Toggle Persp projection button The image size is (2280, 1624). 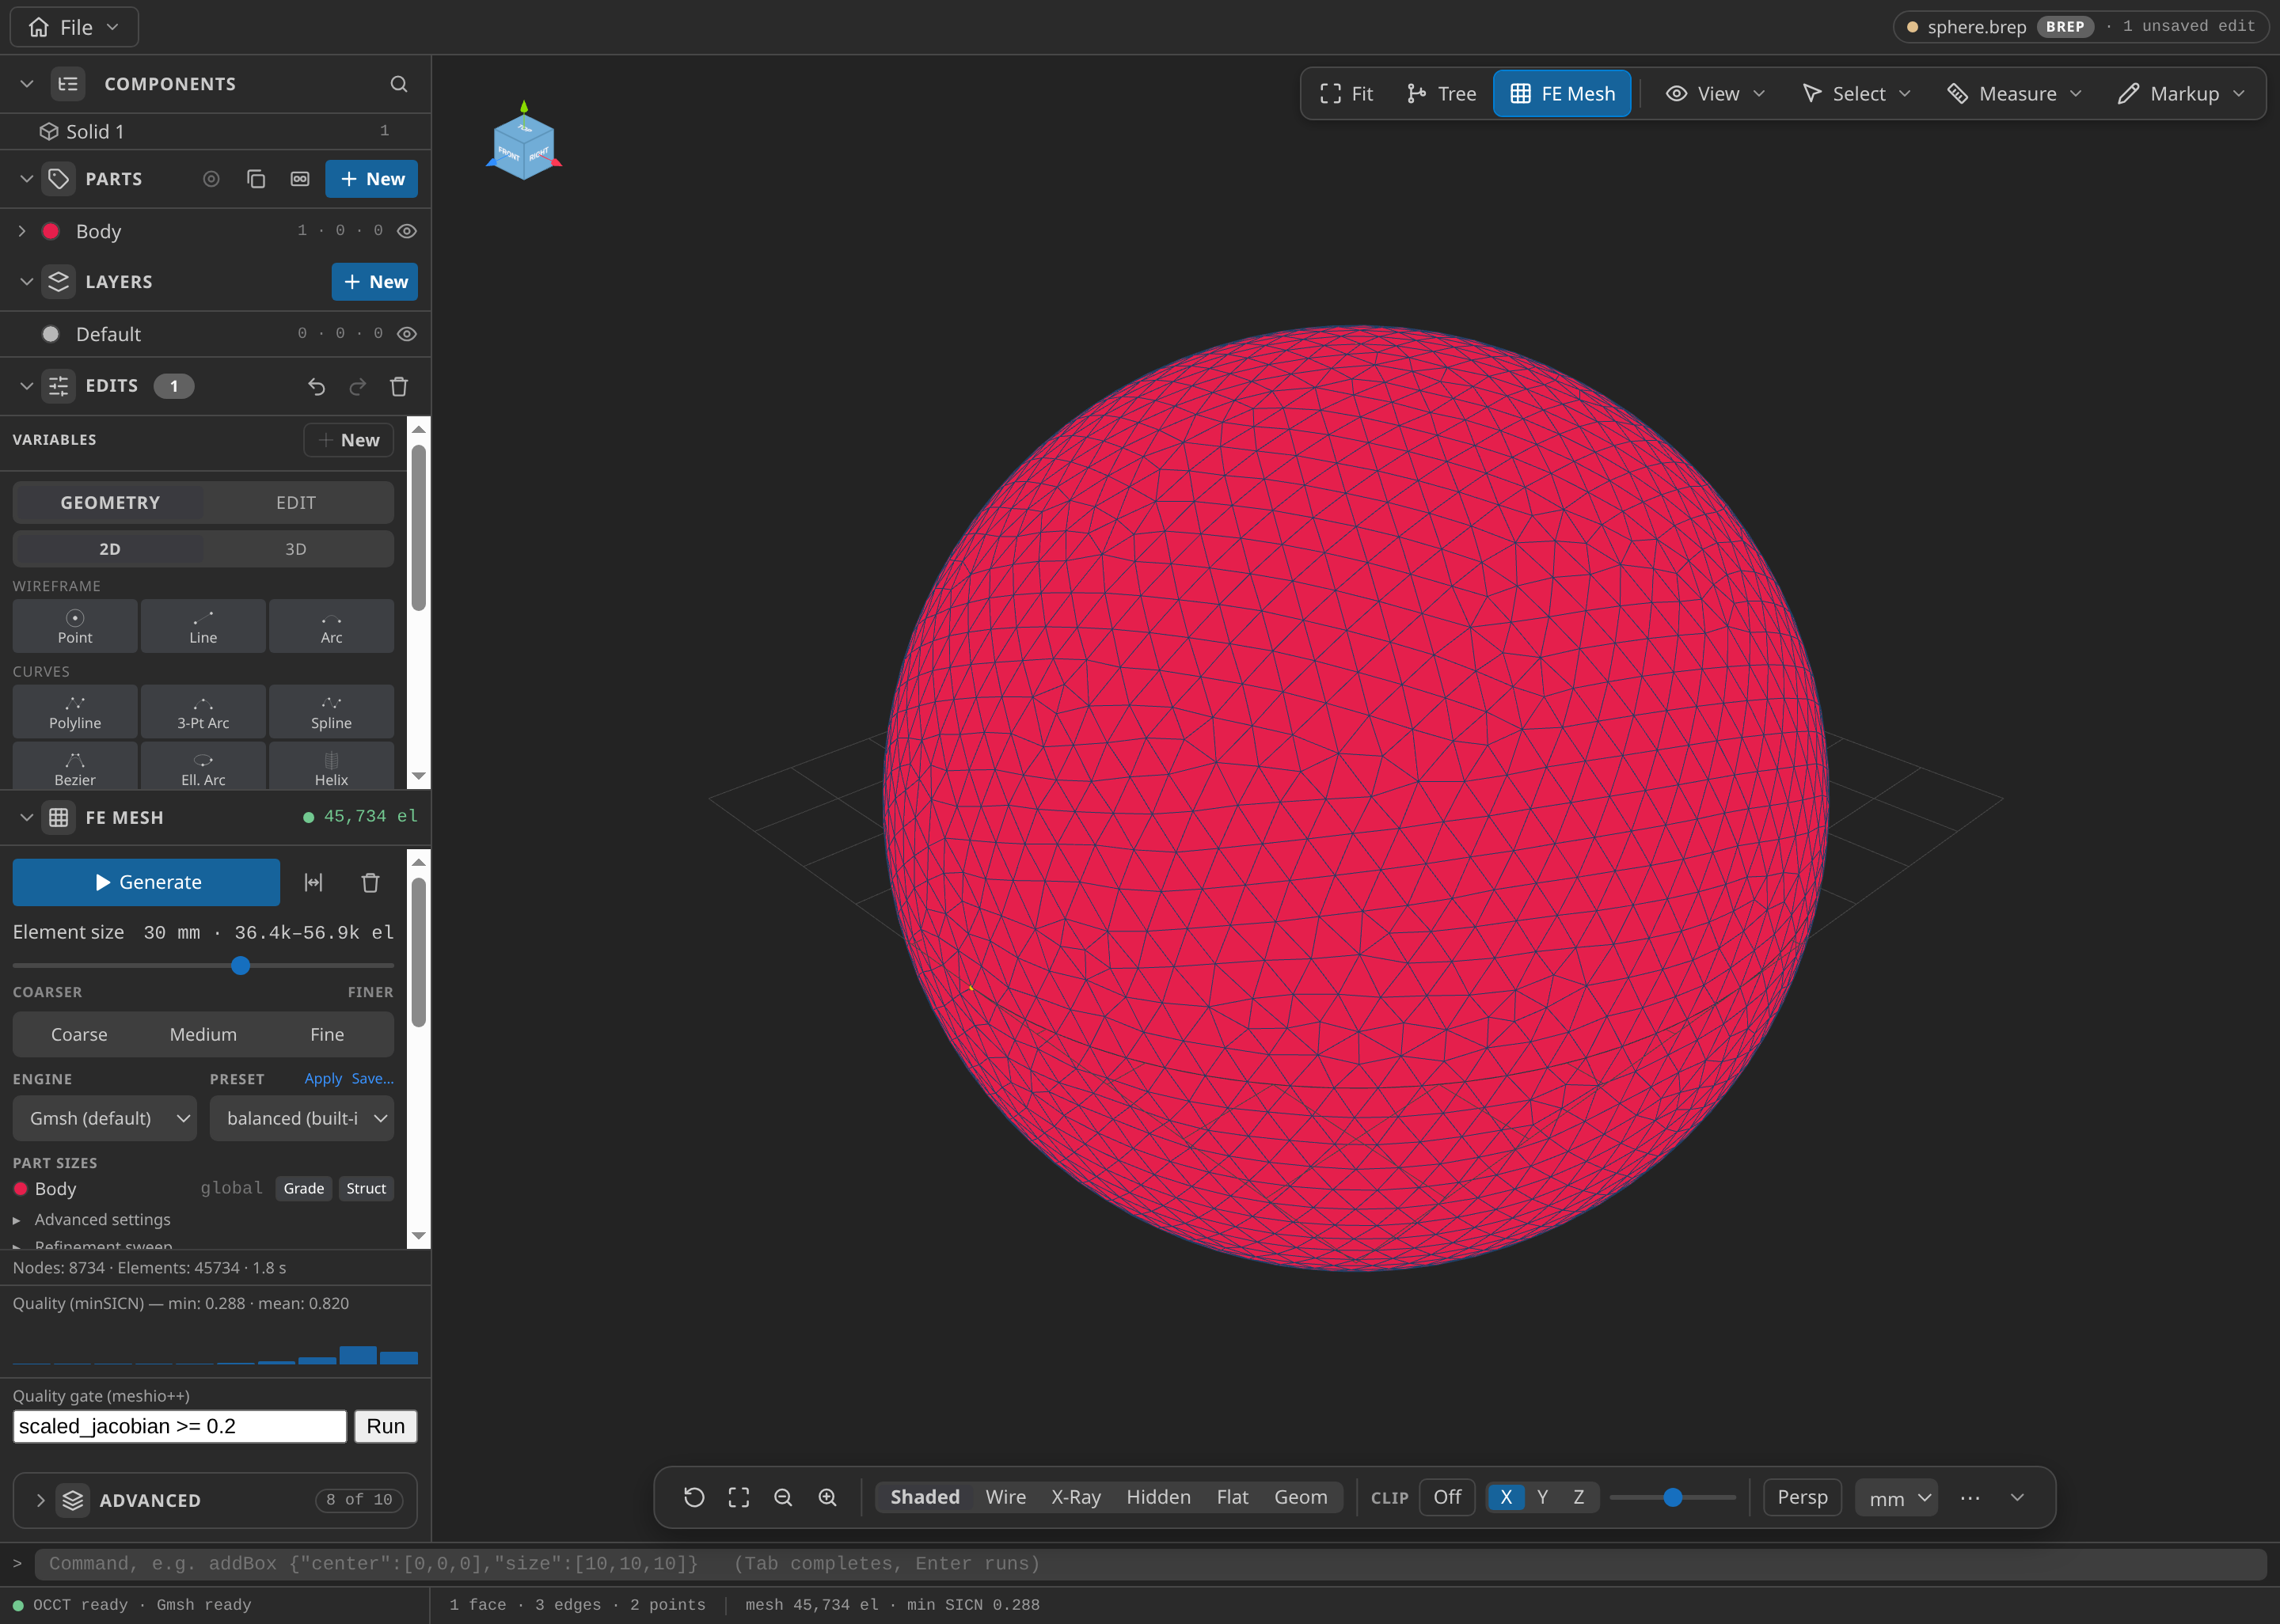(1802, 1497)
